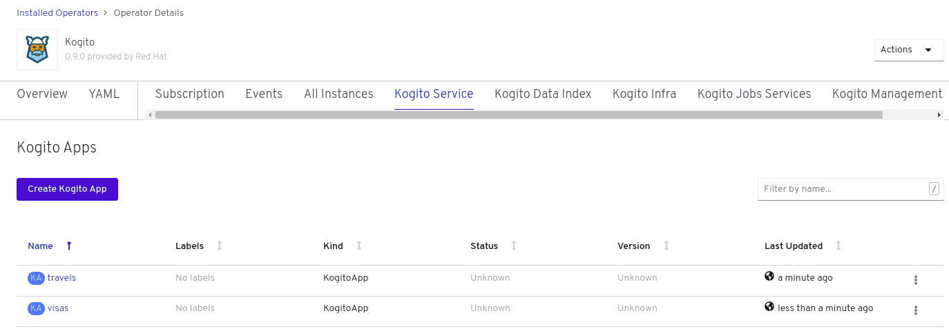The image size is (949, 329).
Task: Open the Kogito Infra tab
Action: 644,94
